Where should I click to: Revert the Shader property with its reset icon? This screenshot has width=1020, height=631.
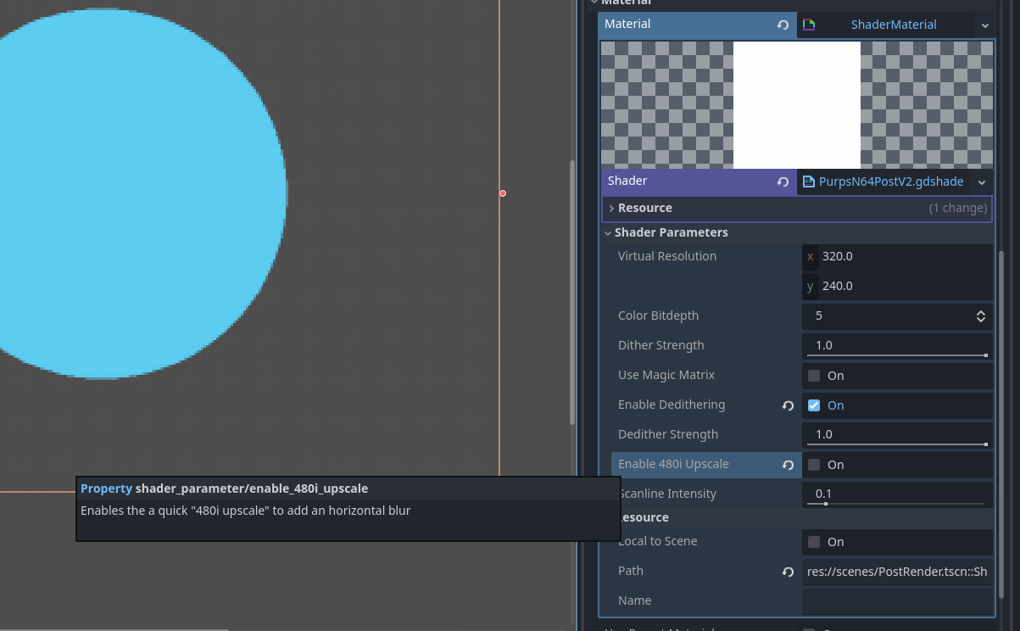click(783, 182)
